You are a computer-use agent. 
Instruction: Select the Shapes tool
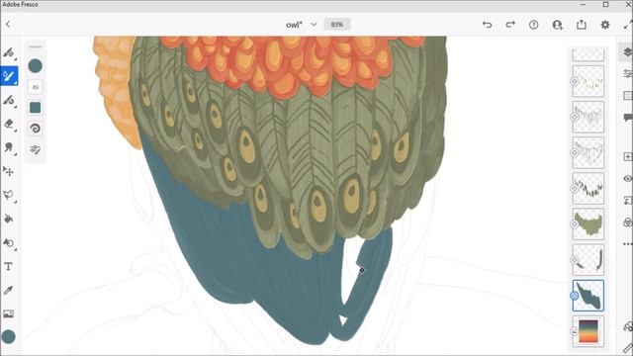[9, 242]
